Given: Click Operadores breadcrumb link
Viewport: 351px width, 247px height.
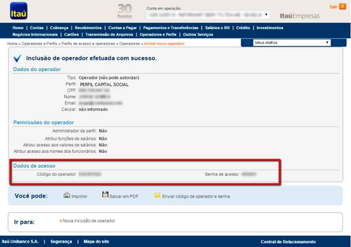Looking at the screenshot, I should (x=129, y=44).
